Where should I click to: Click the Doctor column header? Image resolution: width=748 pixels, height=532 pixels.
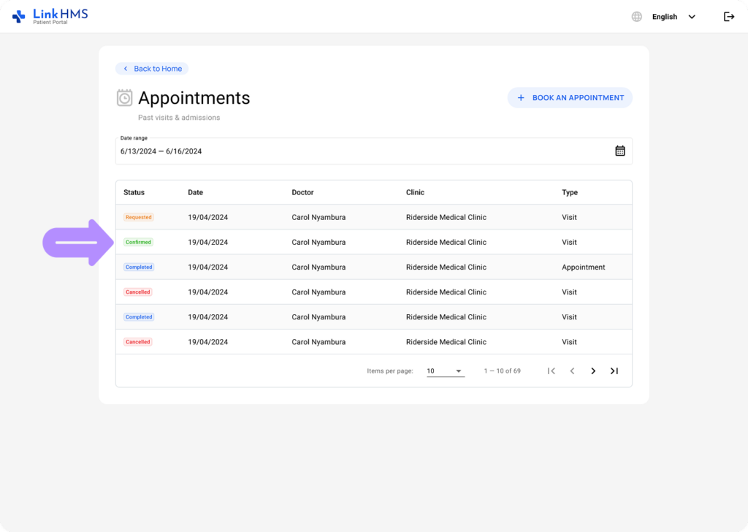coord(302,192)
